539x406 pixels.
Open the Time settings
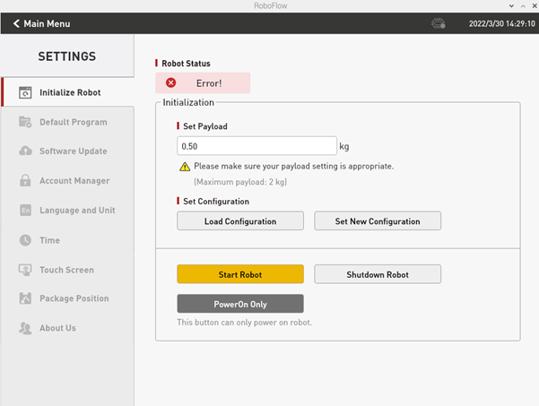click(68, 240)
